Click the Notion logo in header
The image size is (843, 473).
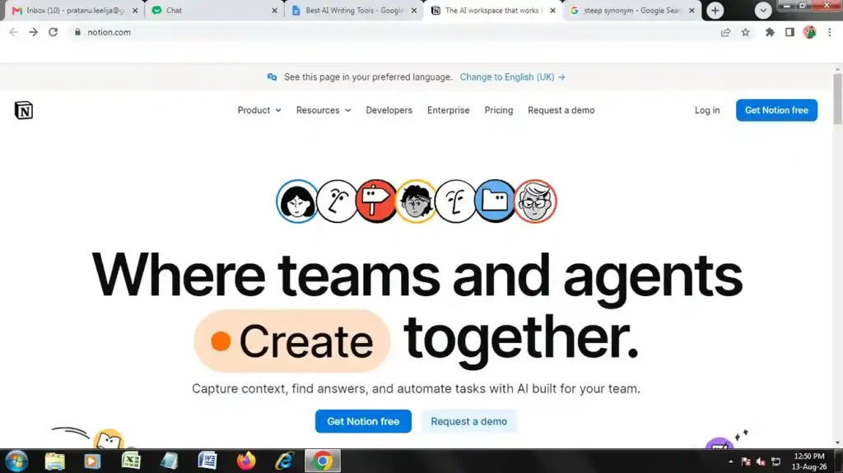click(24, 110)
